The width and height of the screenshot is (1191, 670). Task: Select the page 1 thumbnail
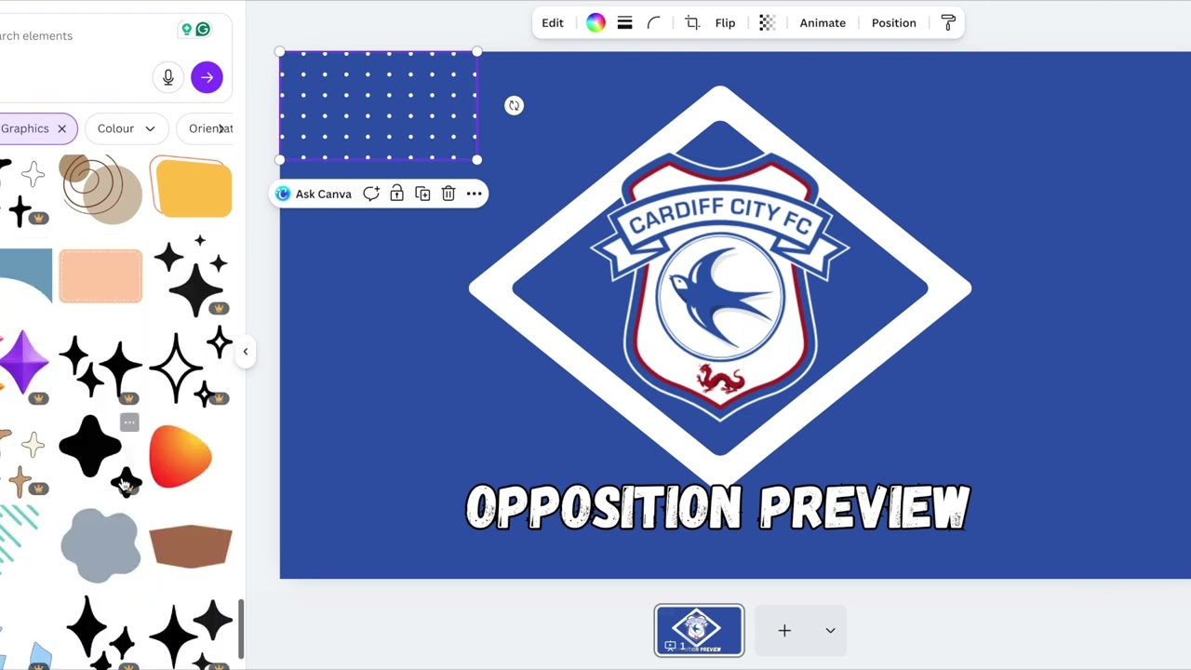point(699,631)
